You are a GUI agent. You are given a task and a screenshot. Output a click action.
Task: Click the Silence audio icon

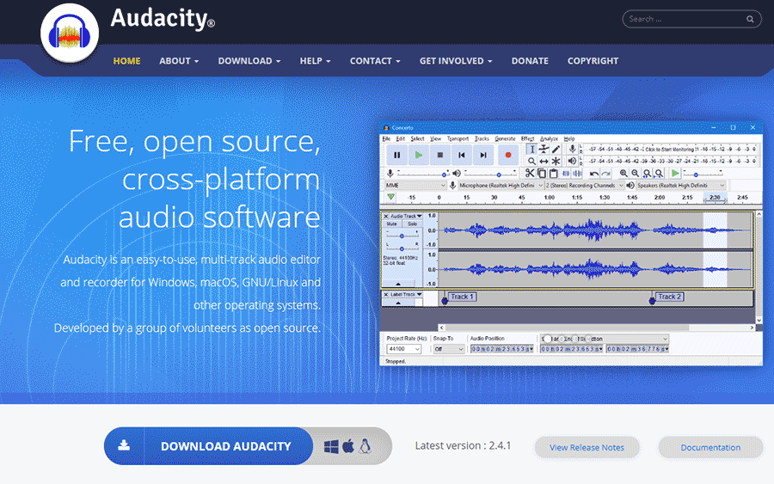577,173
